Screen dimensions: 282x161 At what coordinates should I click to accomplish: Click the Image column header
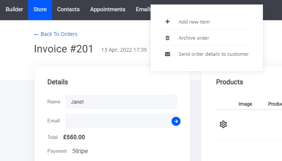[245, 104]
